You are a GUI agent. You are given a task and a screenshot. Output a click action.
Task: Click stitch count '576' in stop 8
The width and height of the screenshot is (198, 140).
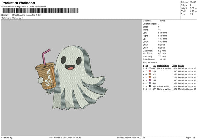(154, 89)
